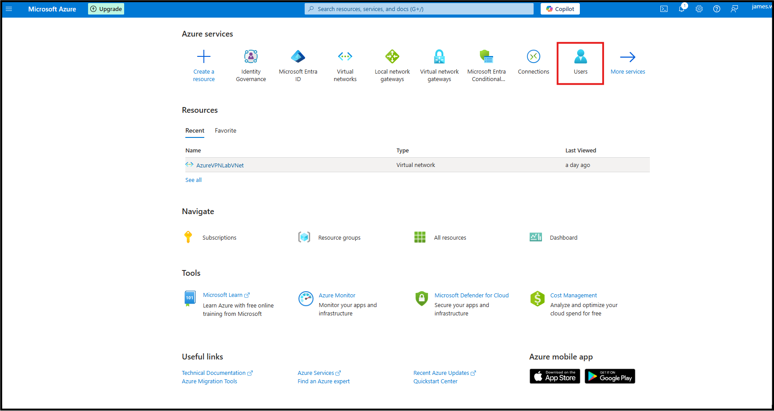This screenshot has width=774, height=411.
Task: Open the Connections service icon
Action: pyautogui.click(x=534, y=56)
